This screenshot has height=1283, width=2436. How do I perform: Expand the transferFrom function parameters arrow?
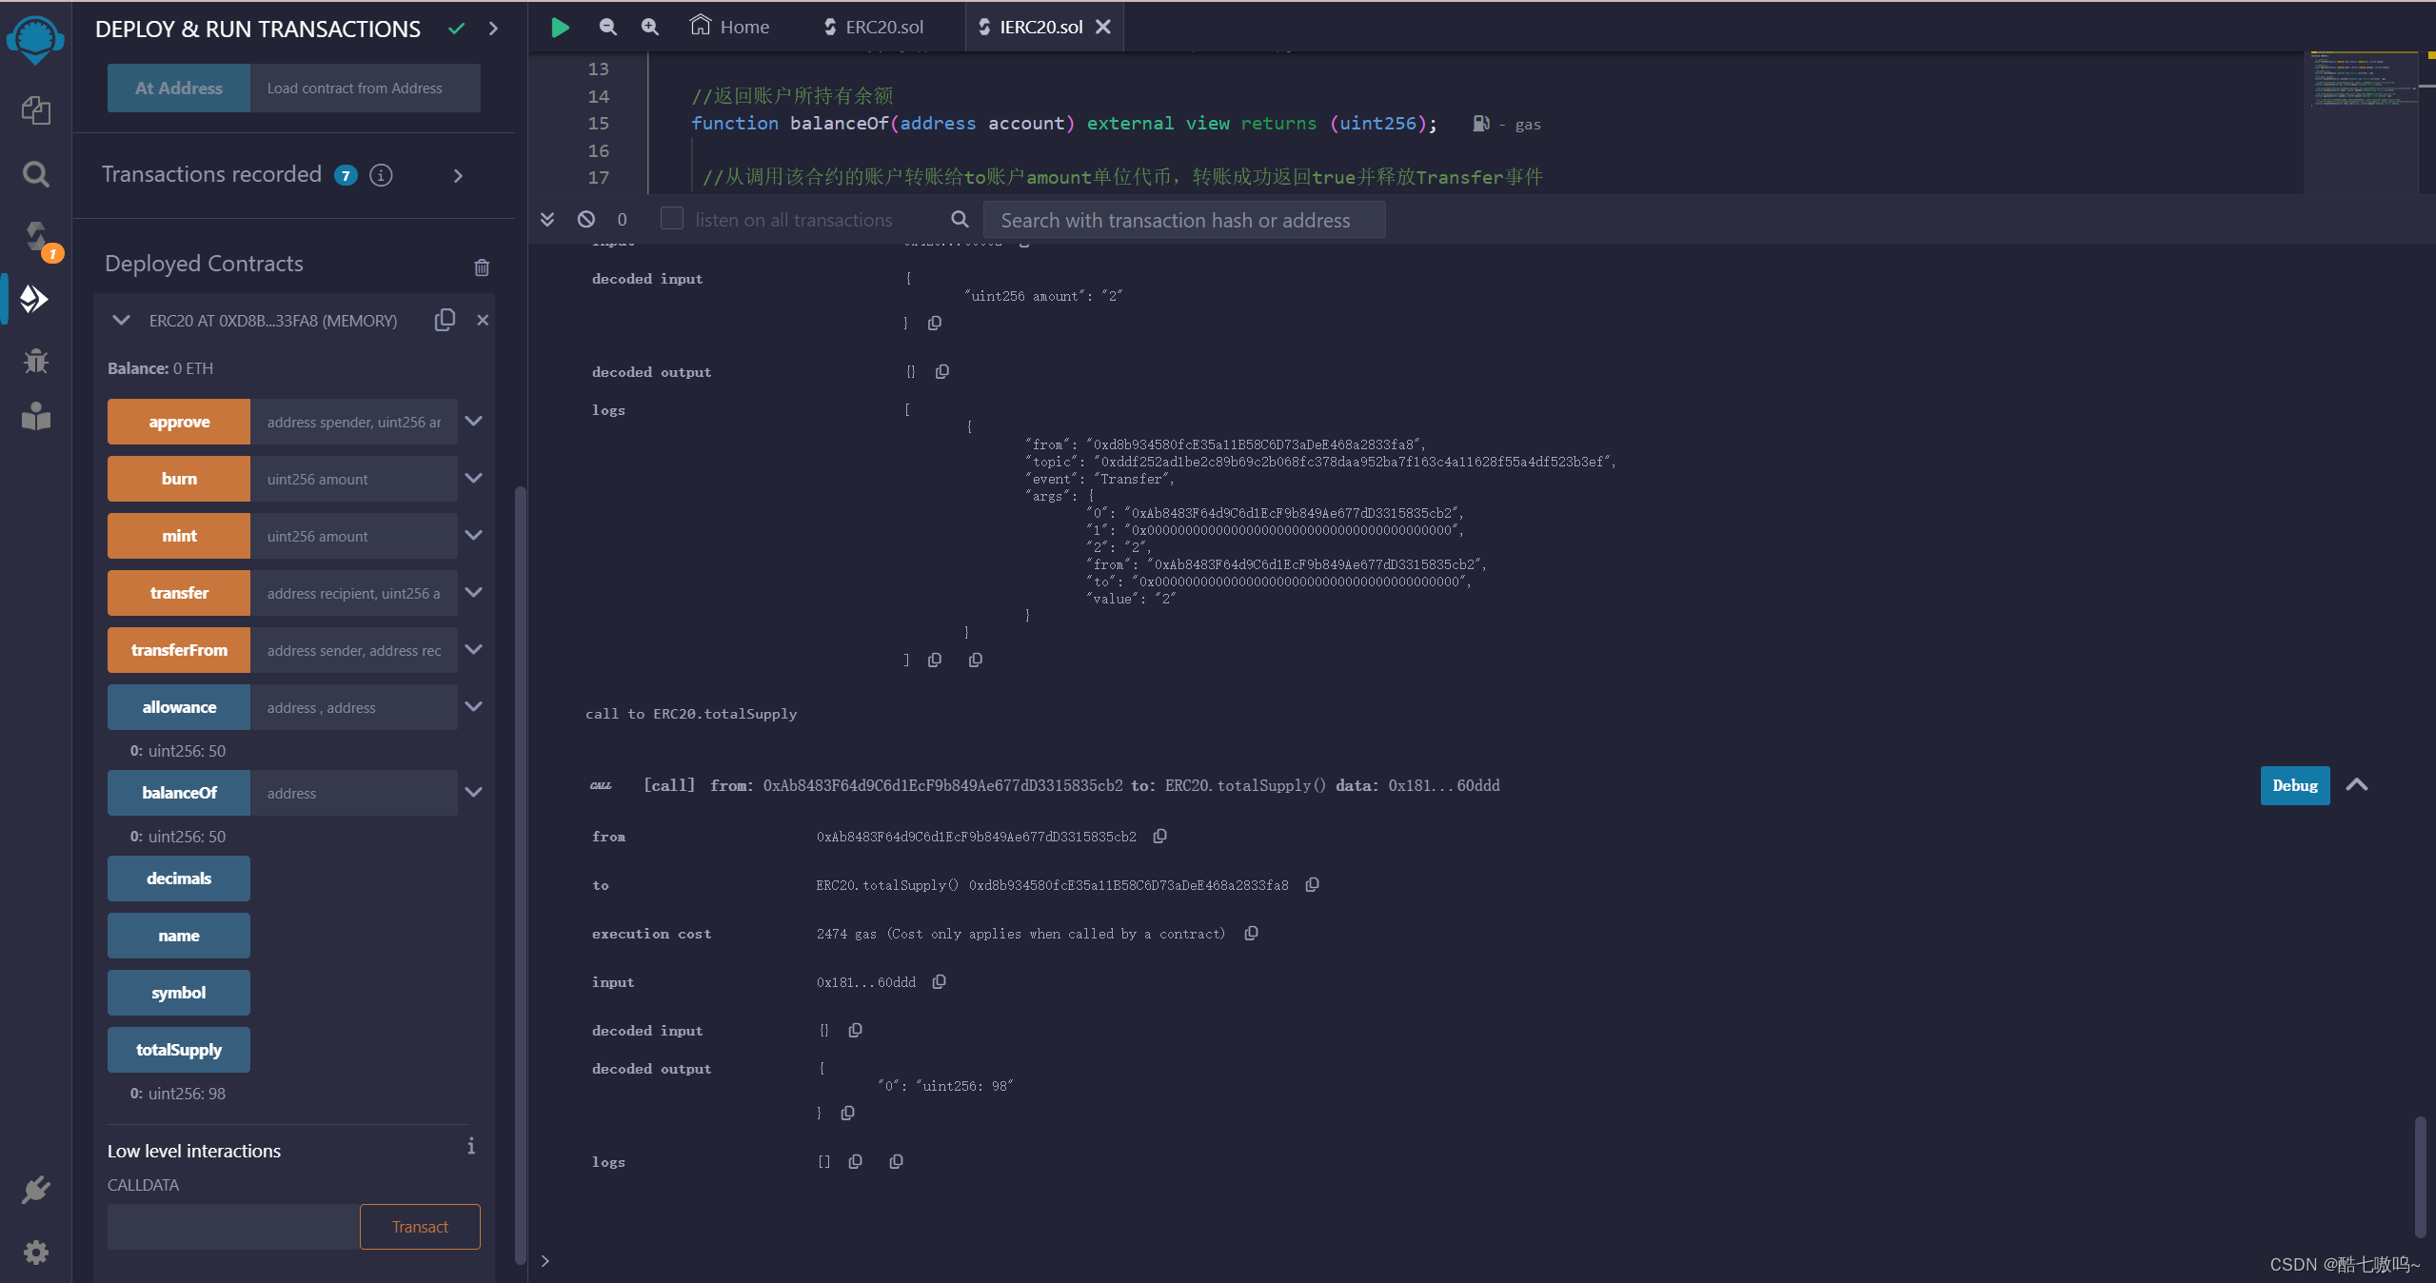tap(475, 649)
